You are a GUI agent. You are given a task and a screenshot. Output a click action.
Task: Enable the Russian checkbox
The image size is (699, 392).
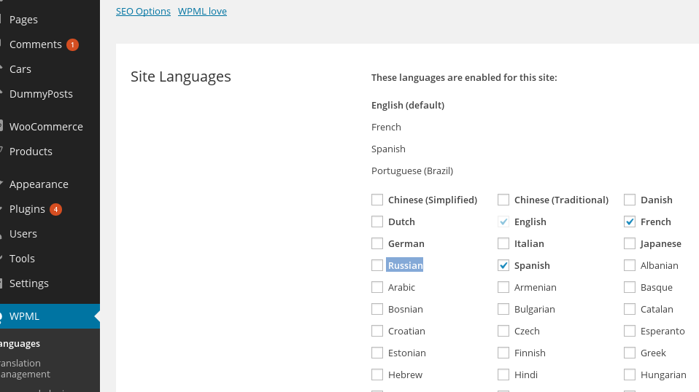pyautogui.click(x=377, y=265)
